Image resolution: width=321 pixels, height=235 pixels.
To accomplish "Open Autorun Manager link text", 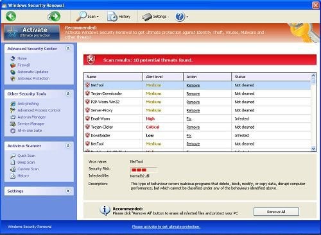I will click(x=31, y=117).
